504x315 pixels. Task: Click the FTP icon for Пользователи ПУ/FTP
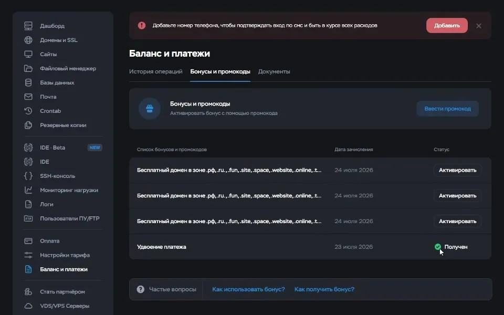(28, 218)
